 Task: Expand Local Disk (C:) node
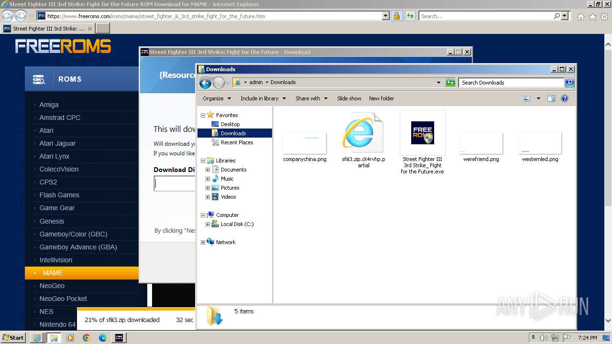(208, 224)
